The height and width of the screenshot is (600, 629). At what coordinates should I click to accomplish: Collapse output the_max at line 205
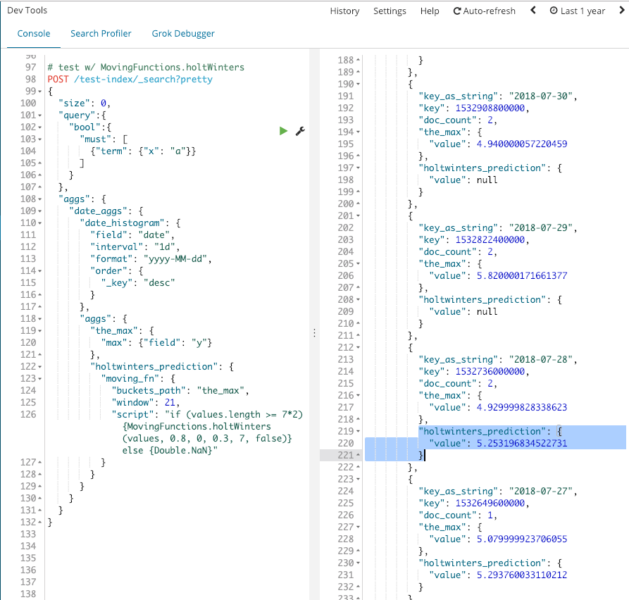coord(358,264)
